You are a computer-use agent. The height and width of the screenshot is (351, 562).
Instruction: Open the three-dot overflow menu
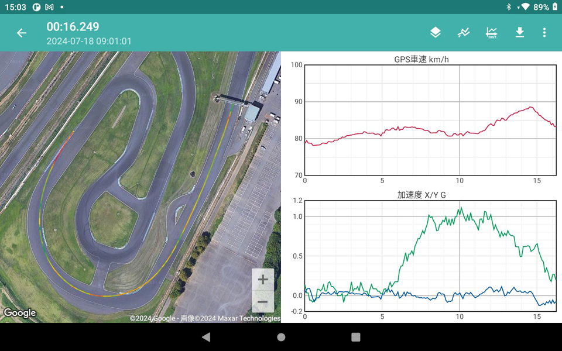(544, 33)
